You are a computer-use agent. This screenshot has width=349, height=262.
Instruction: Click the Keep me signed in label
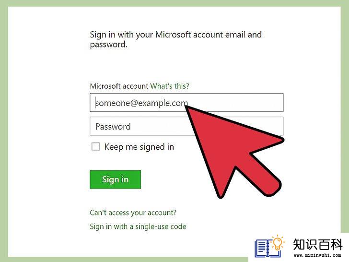tap(139, 147)
